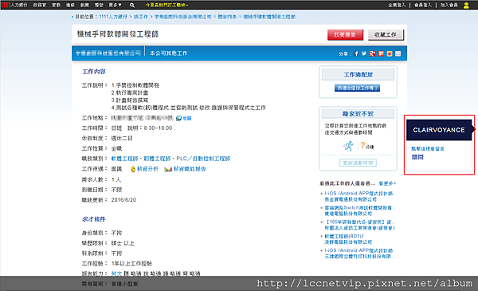Open the Switch testing software engineer listing

coord(360,208)
